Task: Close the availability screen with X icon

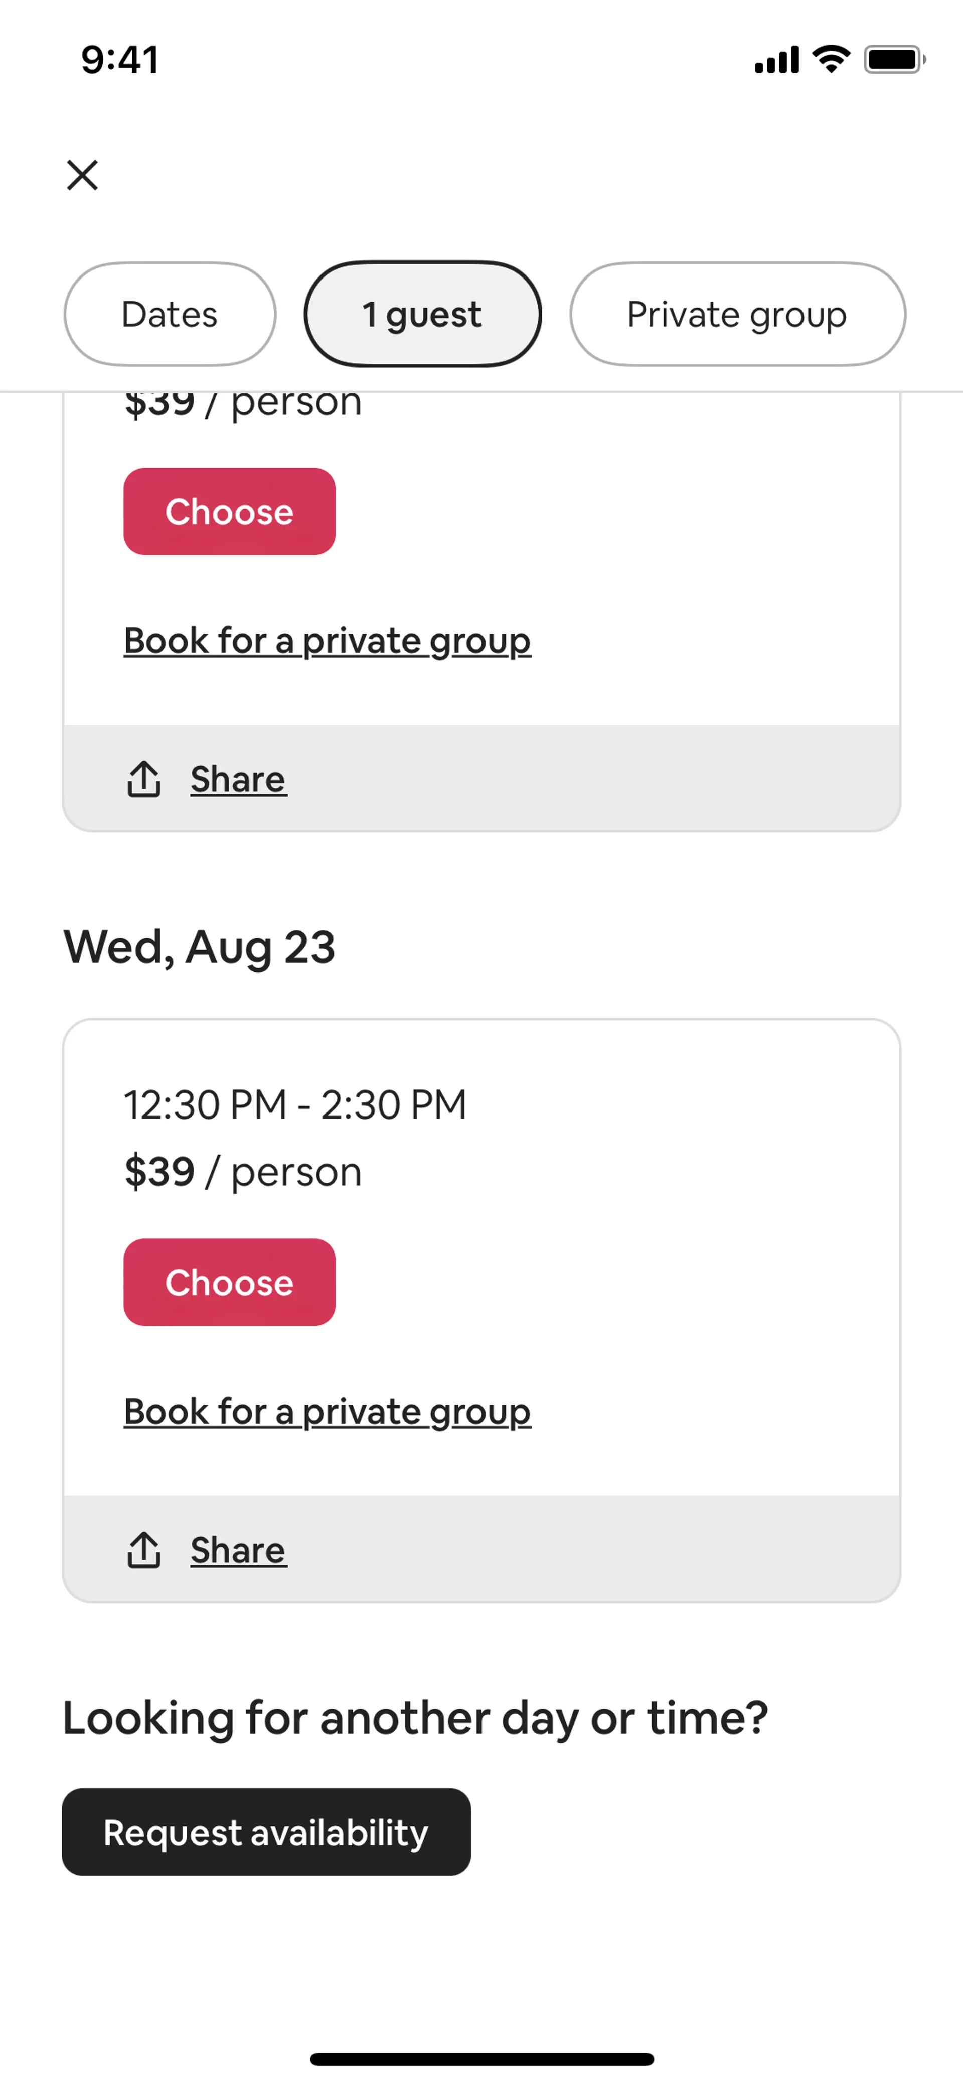Action: (x=83, y=175)
